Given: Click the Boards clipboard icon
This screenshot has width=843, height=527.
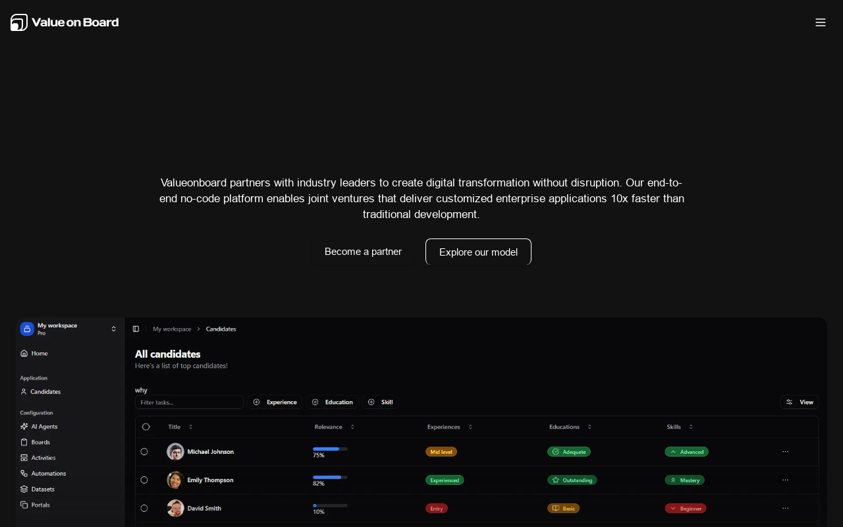Looking at the screenshot, I should pos(24,442).
